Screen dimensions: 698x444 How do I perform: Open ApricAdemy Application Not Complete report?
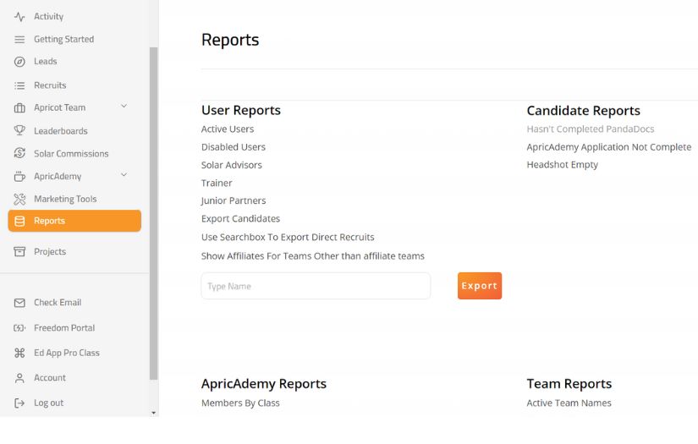[609, 147]
